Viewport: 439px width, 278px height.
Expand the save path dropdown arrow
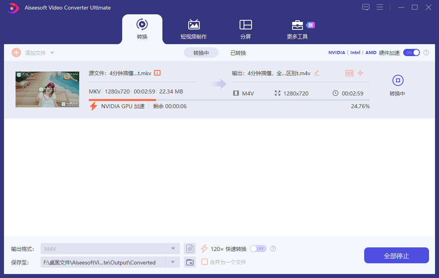pos(173,262)
